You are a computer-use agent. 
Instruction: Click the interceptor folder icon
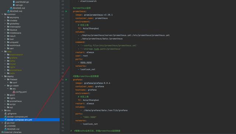[x=8, y=27]
